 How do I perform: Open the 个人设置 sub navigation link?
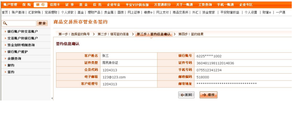click(x=251, y=12)
